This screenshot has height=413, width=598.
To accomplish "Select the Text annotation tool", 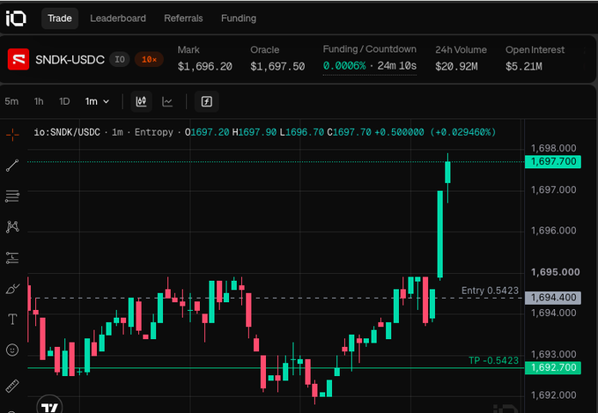I will click(12, 319).
